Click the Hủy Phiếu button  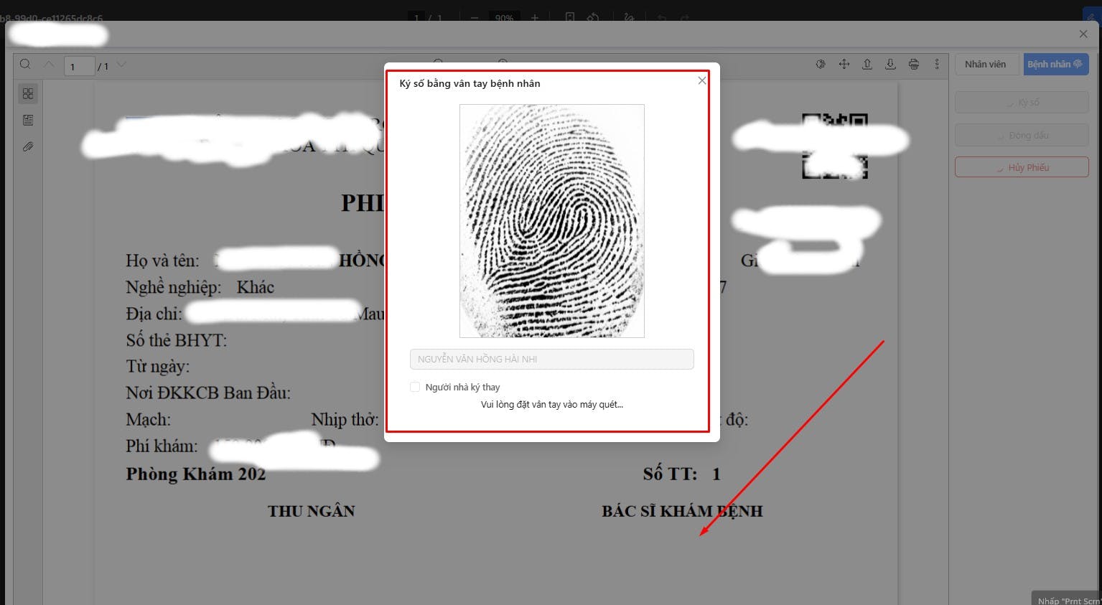[x=1022, y=167]
